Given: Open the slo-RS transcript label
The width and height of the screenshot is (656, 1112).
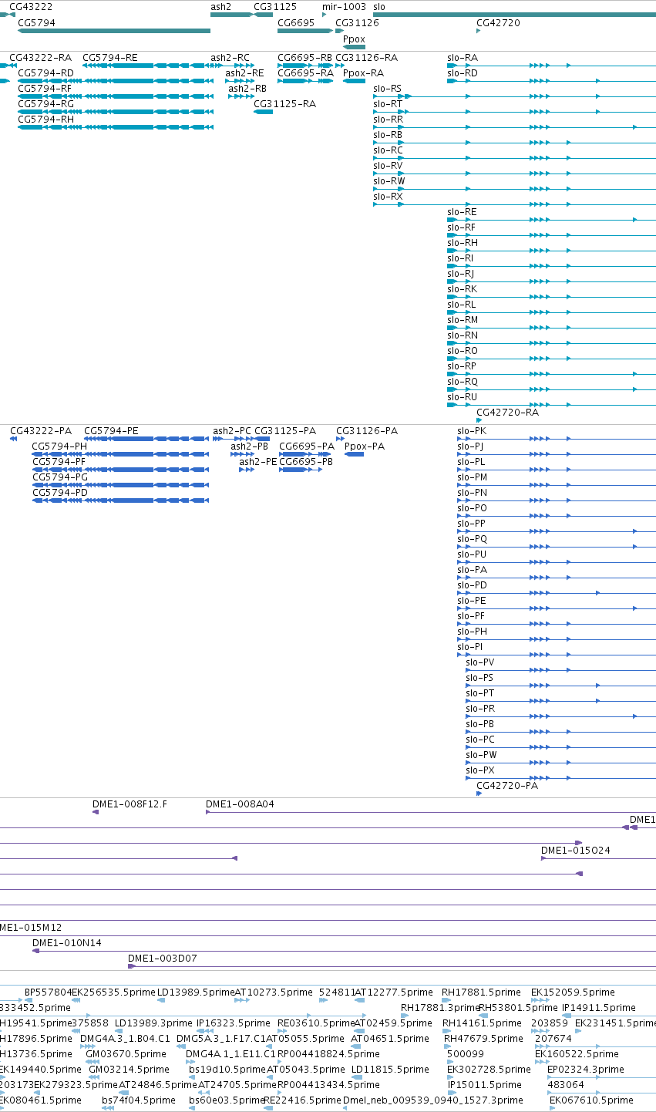Looking at the screenshot, I should (388, 89).
